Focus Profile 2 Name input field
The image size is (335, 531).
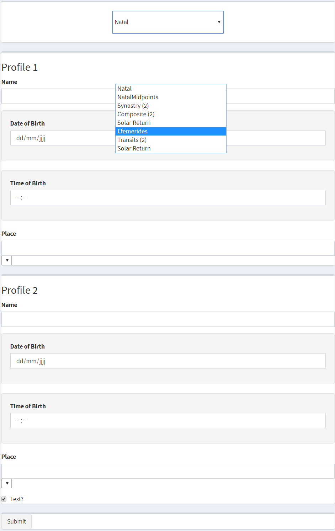[x=168, y=319]
